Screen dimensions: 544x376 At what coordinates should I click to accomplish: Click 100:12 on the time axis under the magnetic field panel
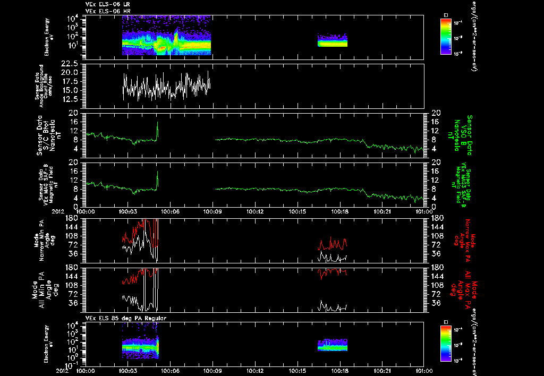point(255,211)
